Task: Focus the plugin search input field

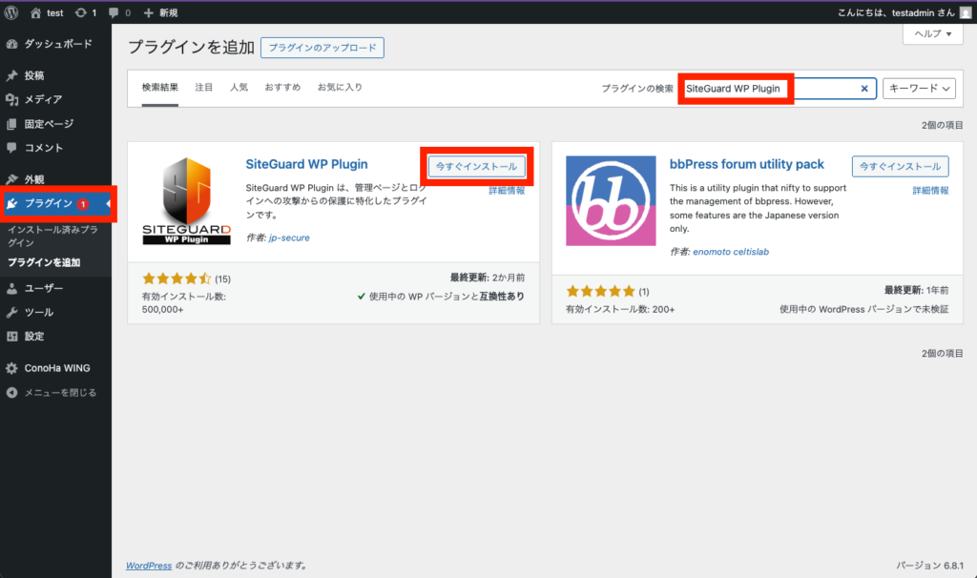Action: pyautogui.click(x=778, y=89)
